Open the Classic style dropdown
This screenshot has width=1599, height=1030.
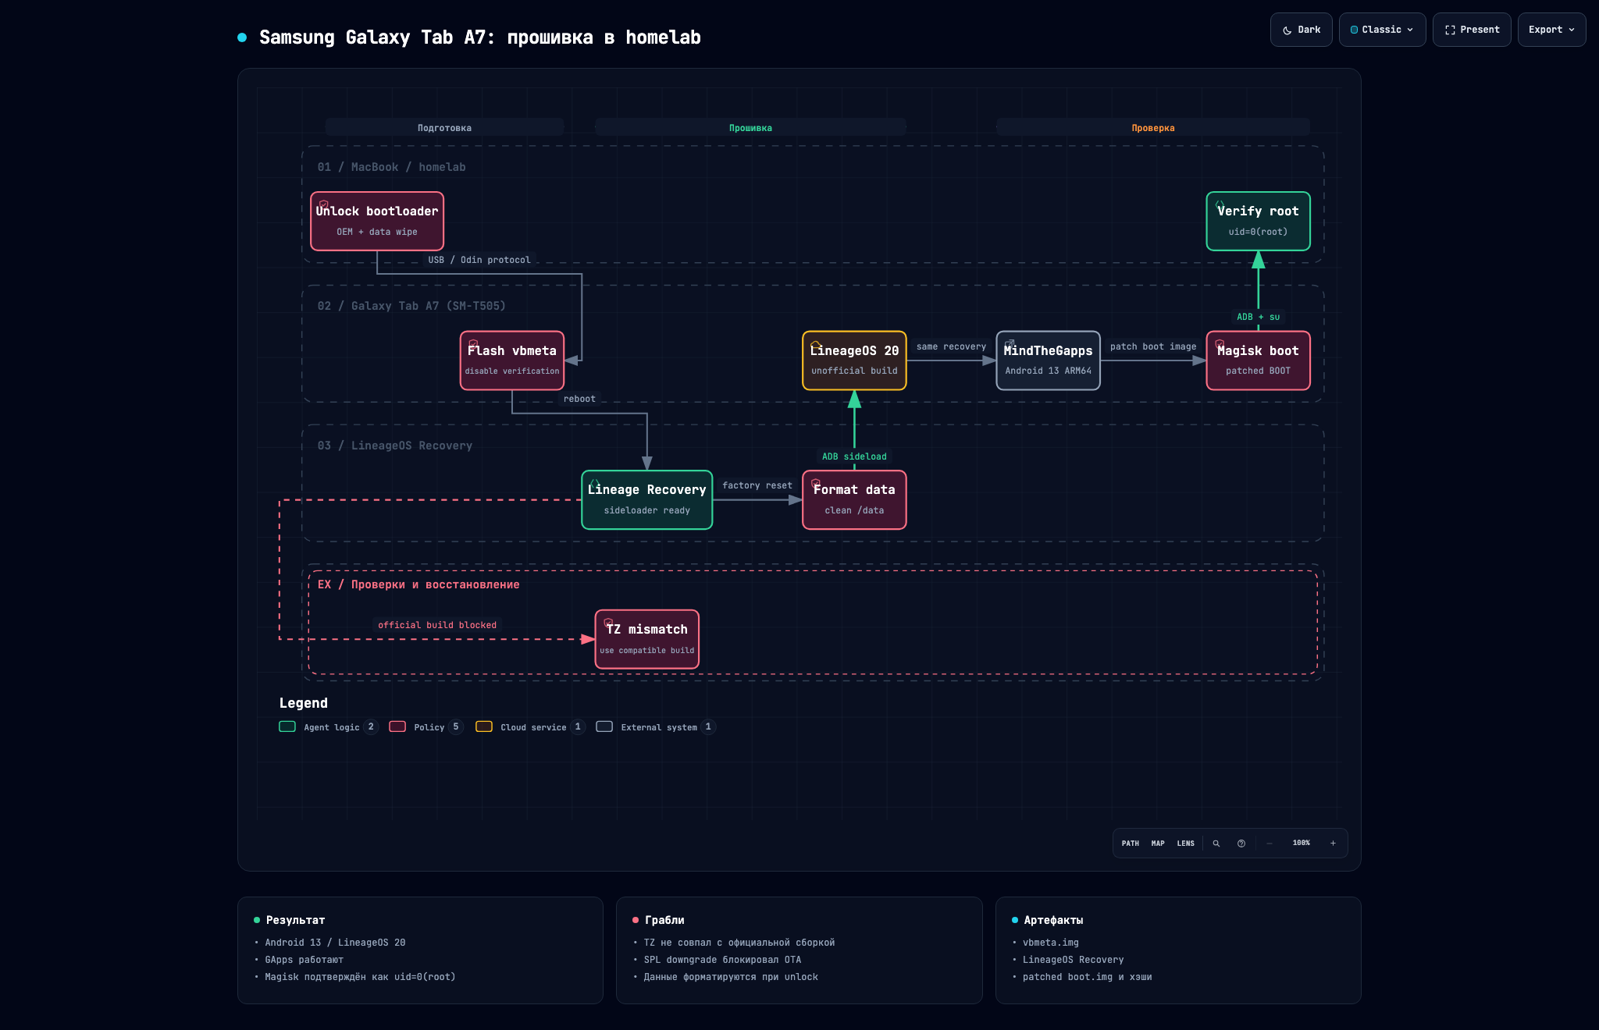(x=1382, y=30)
